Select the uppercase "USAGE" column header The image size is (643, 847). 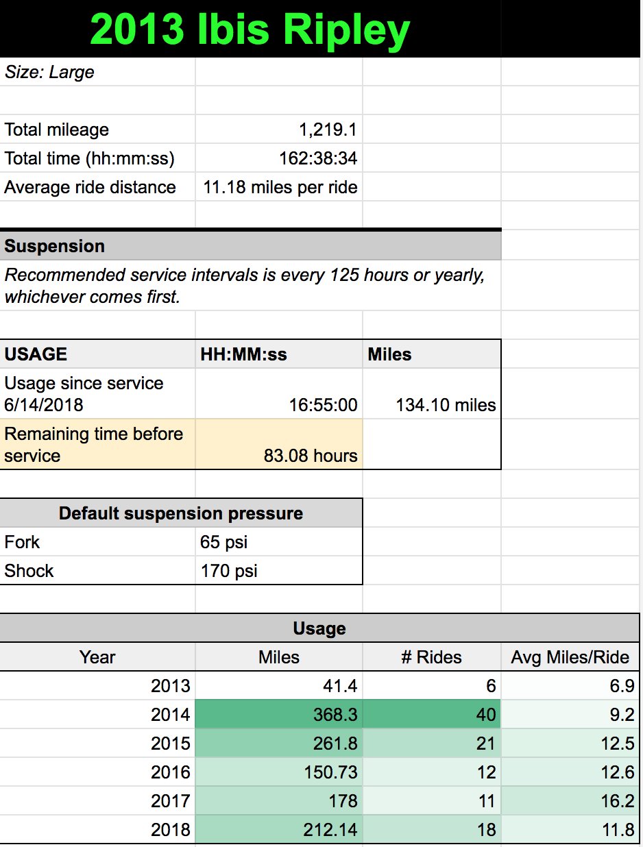click(97, 354)
